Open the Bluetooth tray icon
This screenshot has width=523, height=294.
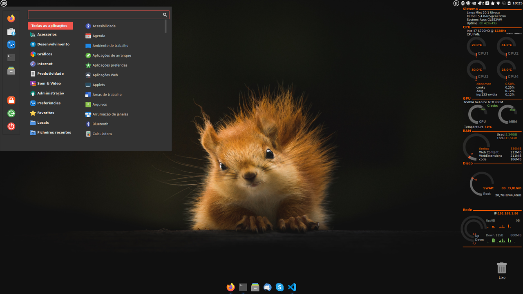(463, 3)
